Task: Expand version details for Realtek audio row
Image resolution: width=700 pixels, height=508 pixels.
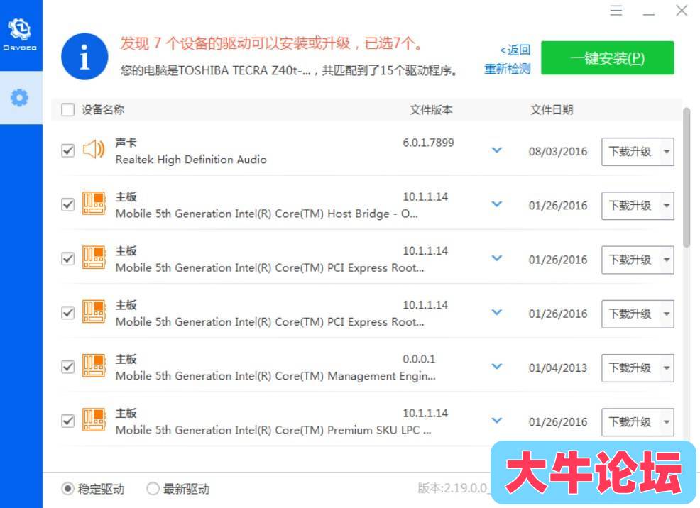Action: (x=497, y=150)
